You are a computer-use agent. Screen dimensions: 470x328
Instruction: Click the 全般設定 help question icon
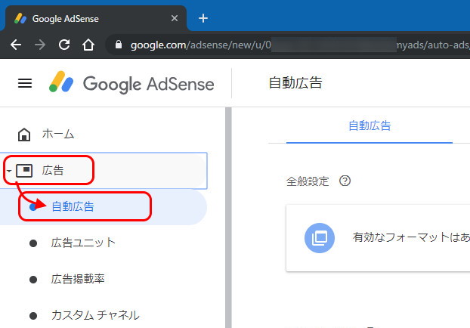(x=345, y=181)
